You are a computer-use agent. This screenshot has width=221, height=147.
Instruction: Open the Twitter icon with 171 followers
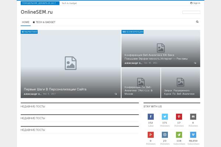[165, 116]
